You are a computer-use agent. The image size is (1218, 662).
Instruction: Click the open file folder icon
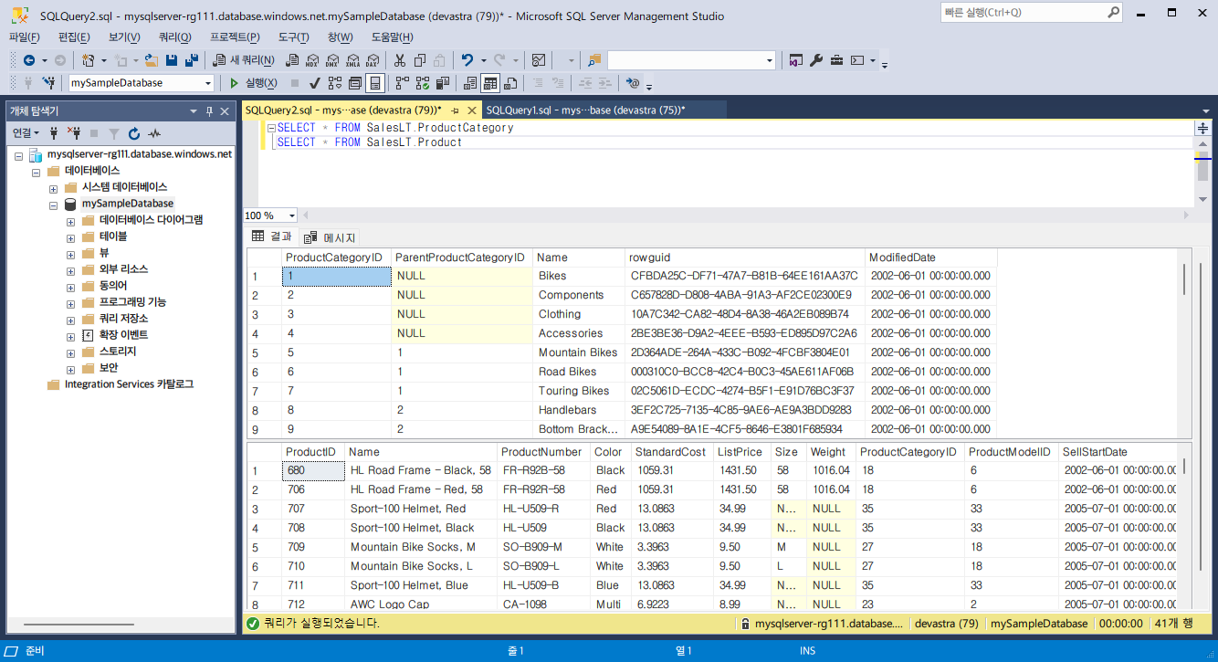152,60
